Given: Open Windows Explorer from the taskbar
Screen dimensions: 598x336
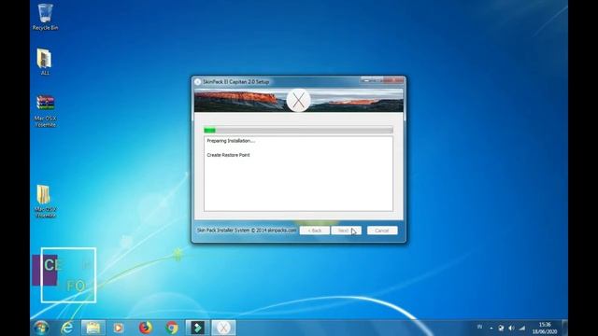Looking at the screenshot, I should click(x=93, y=328).
